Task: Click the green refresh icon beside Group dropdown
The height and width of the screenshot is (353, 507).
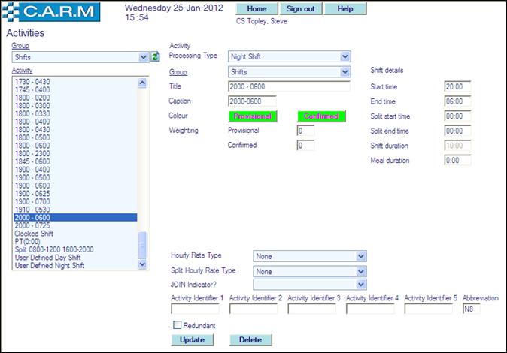Action: tap(155, 57)
